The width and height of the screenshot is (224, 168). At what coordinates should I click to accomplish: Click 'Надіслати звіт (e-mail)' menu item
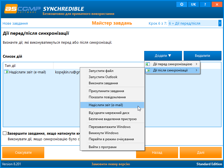coord(112,105)
